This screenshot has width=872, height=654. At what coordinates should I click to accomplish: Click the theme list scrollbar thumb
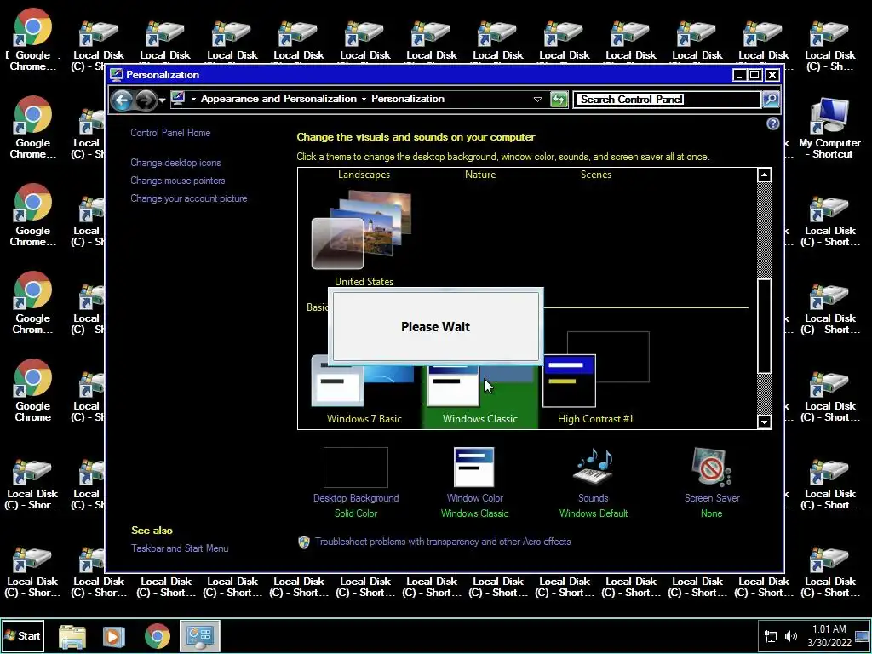click(x=765, y=326)
